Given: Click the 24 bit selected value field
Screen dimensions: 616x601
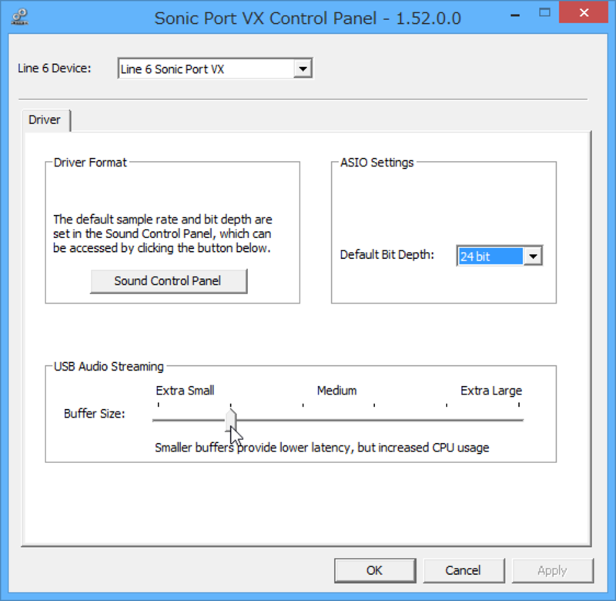Looking at the screenshot, I should pos(490,257).
